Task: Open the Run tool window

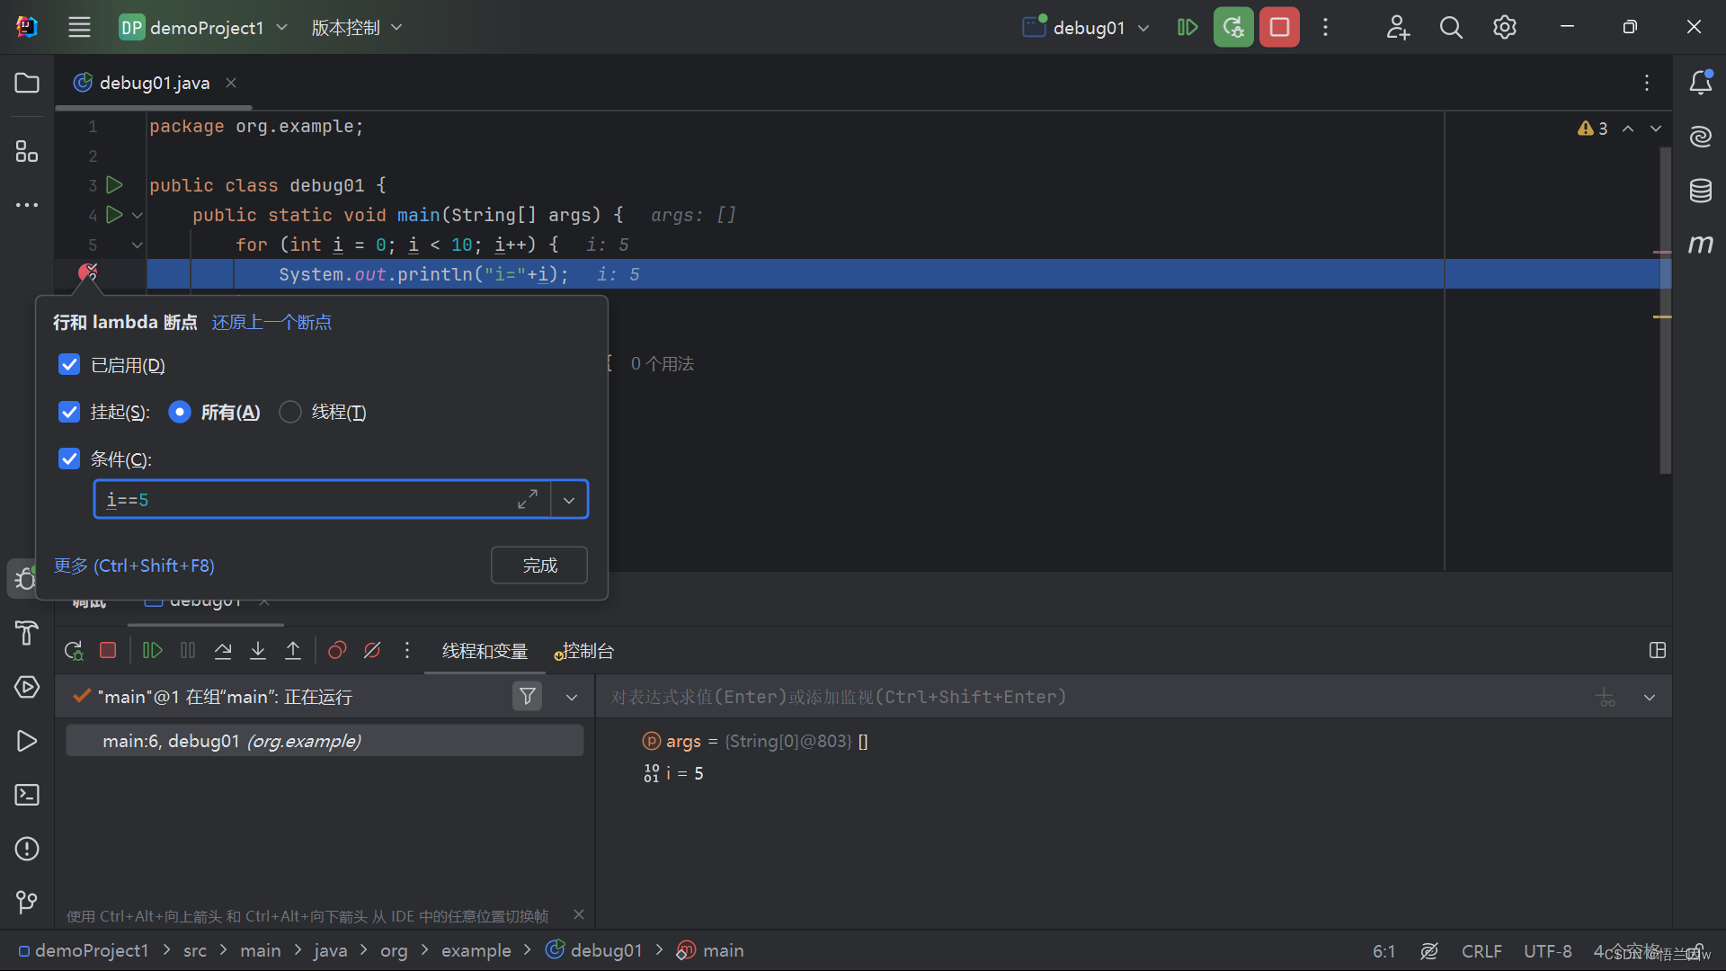Action: pyautogui.click(x=27, y=741)
